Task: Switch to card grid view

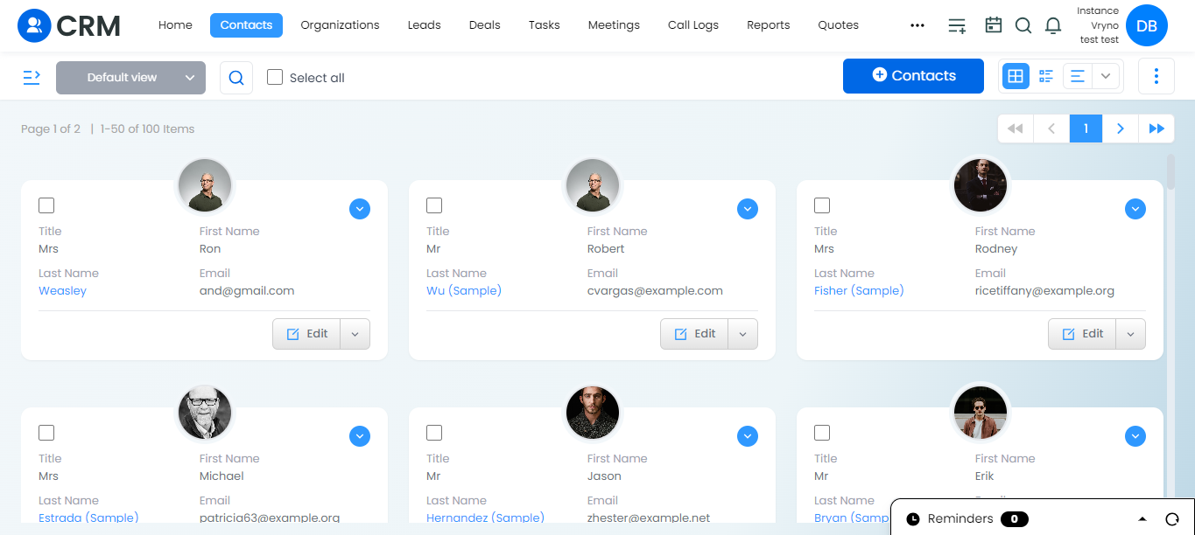Action: click(1016, 77)
